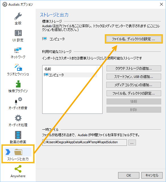Browse temp folder with the ... button

click(x=132, y=142)
